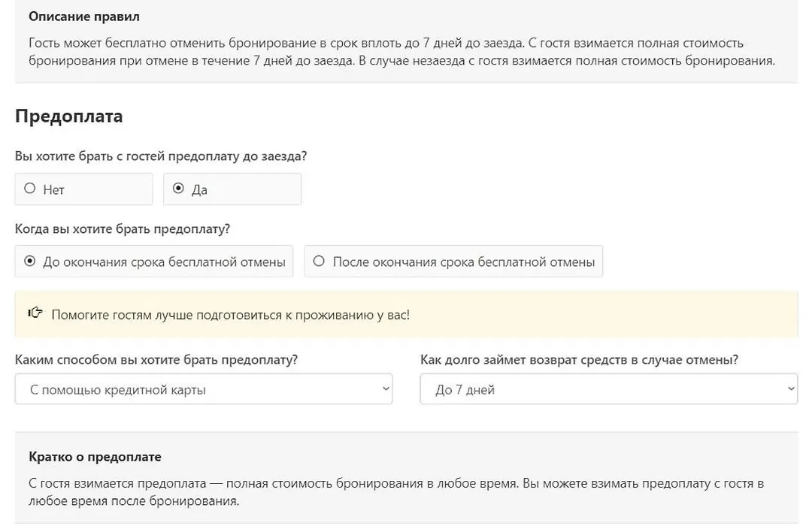Image resolution: width=812 pixels, height=526 pixels.
Task: Choose "После окончания срока бесплатной отмены" option
Action: click(453, 261)
